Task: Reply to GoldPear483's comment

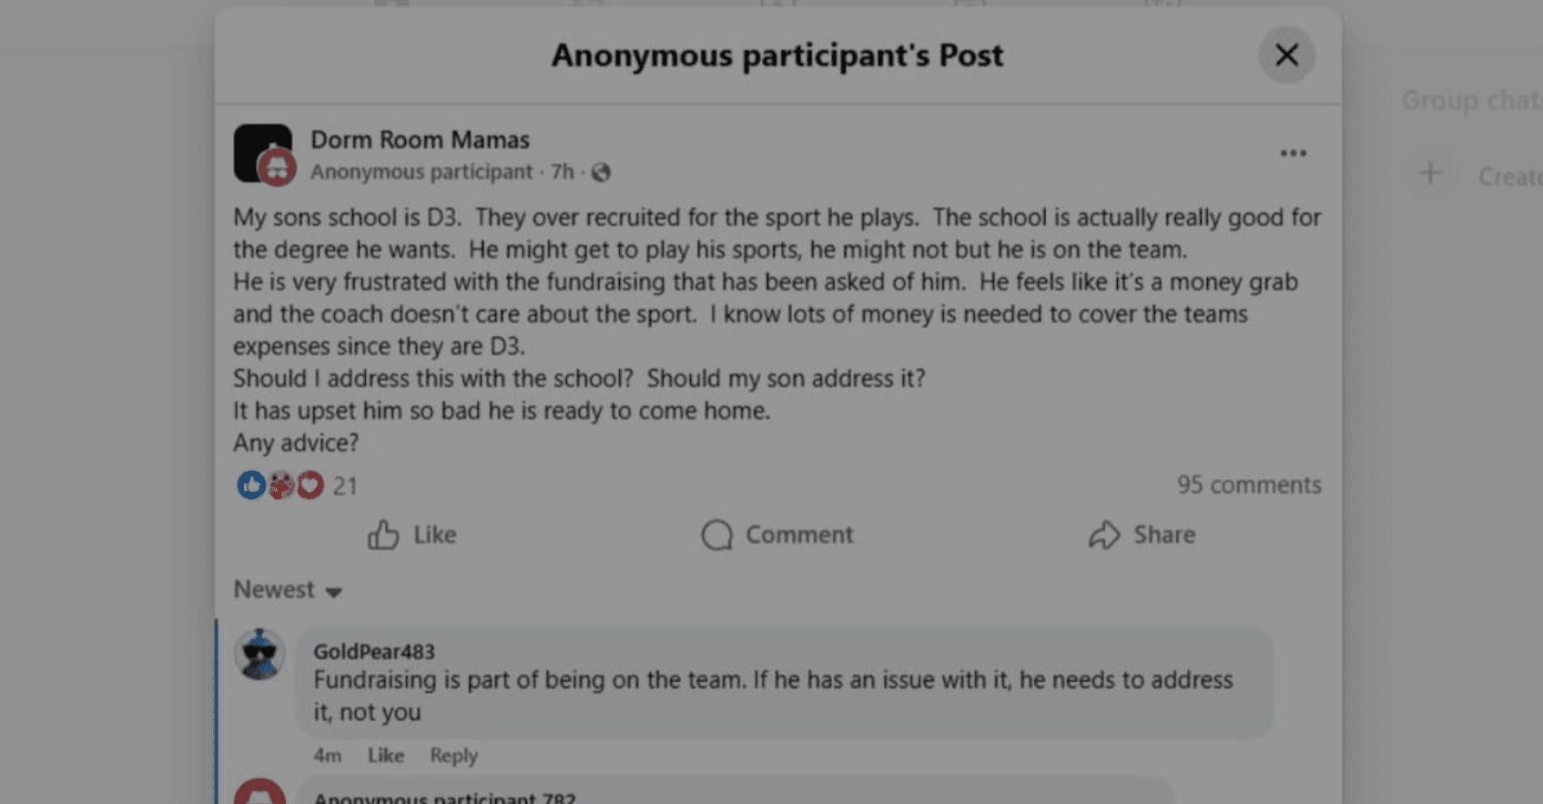Action: point(452,756)
